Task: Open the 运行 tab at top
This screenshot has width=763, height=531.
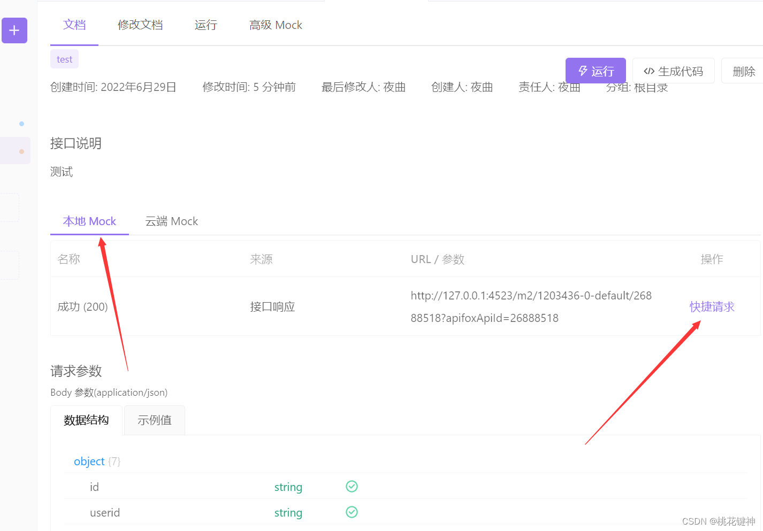Action: pyautogui.click(x=206, y=25)
